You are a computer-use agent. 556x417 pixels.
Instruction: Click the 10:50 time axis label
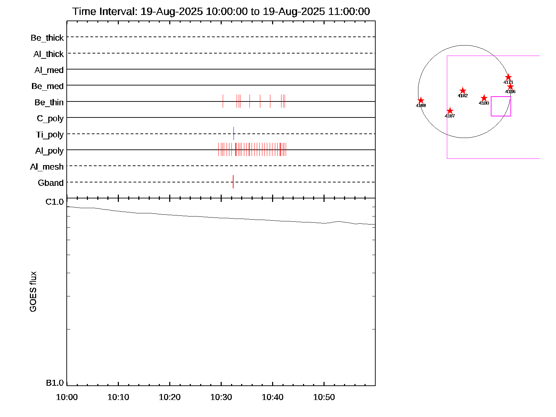324,397
